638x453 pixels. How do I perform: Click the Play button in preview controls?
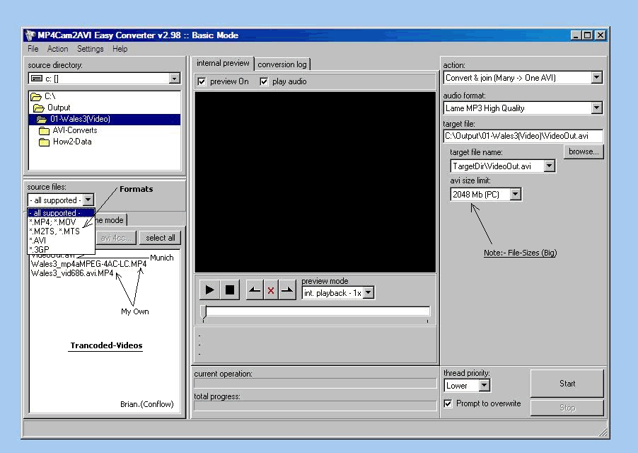click(209, 289)
